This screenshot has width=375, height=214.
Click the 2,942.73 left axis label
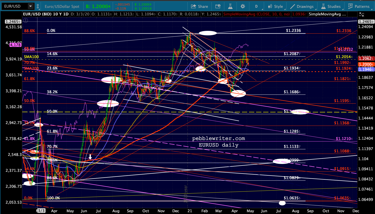point(13,123)
